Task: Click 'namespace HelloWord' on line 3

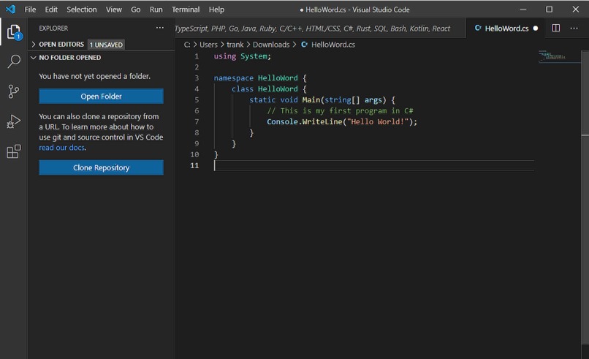Action: pos(256,78)
